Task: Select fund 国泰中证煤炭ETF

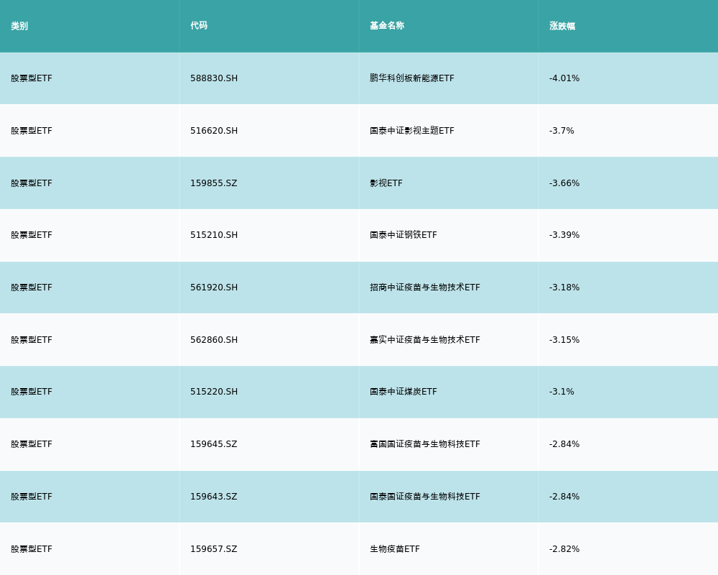Action: click(404, 392)
